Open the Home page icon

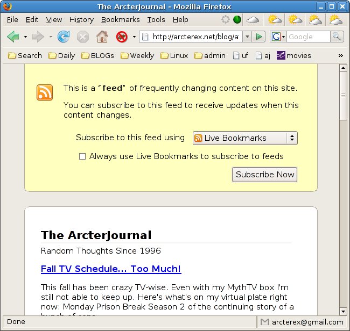click(x=102, y=37)
